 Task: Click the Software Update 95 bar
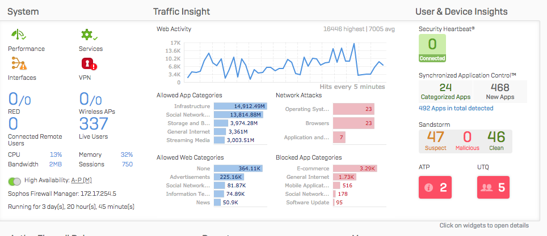334,202
